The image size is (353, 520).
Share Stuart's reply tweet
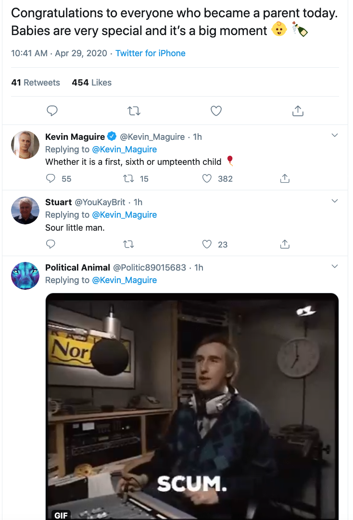tap(285, 244)
